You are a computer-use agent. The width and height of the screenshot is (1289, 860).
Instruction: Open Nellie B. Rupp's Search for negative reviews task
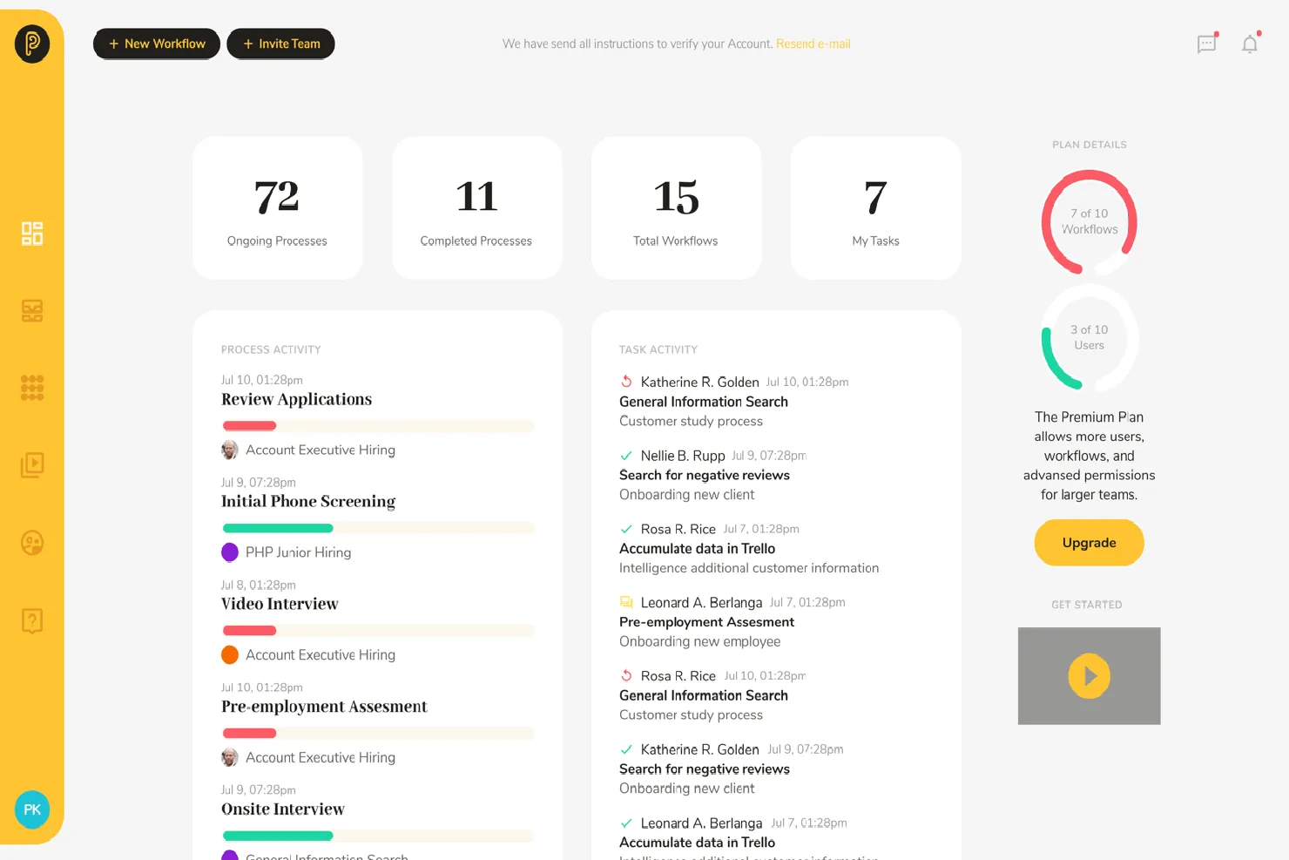coord(705,475)
